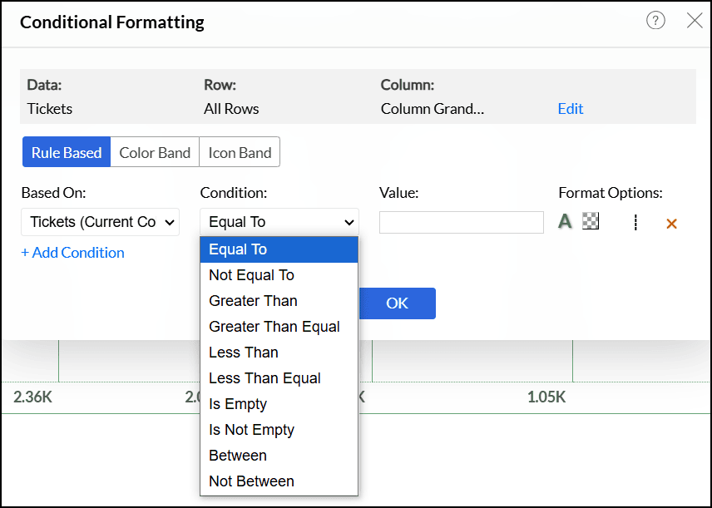This screenshot has height=508, width=712.
Task: Collapse the Condition dropdown
Action: click(279, 222)
